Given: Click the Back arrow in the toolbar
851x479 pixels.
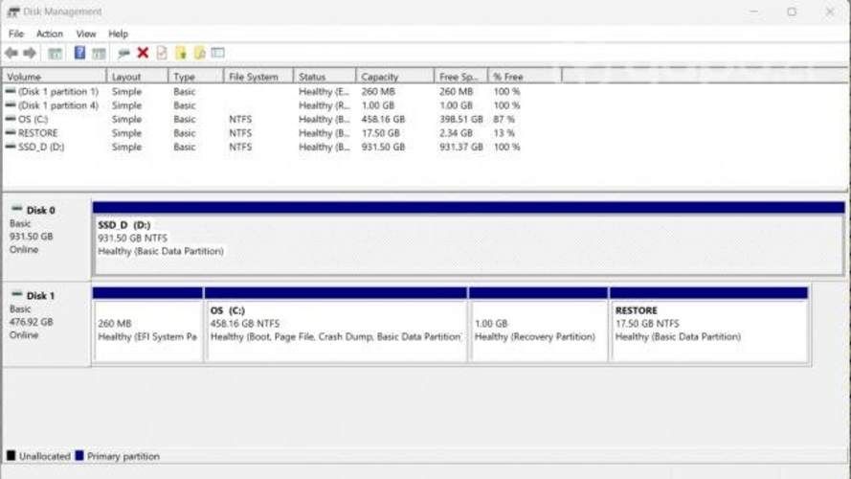Looking at the screenshot, I should (11, 54).
